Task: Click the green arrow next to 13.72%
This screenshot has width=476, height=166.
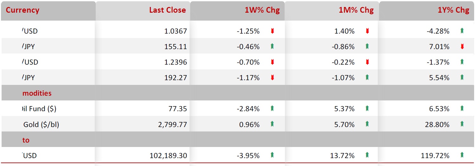Action: click(x=367, y=155)
